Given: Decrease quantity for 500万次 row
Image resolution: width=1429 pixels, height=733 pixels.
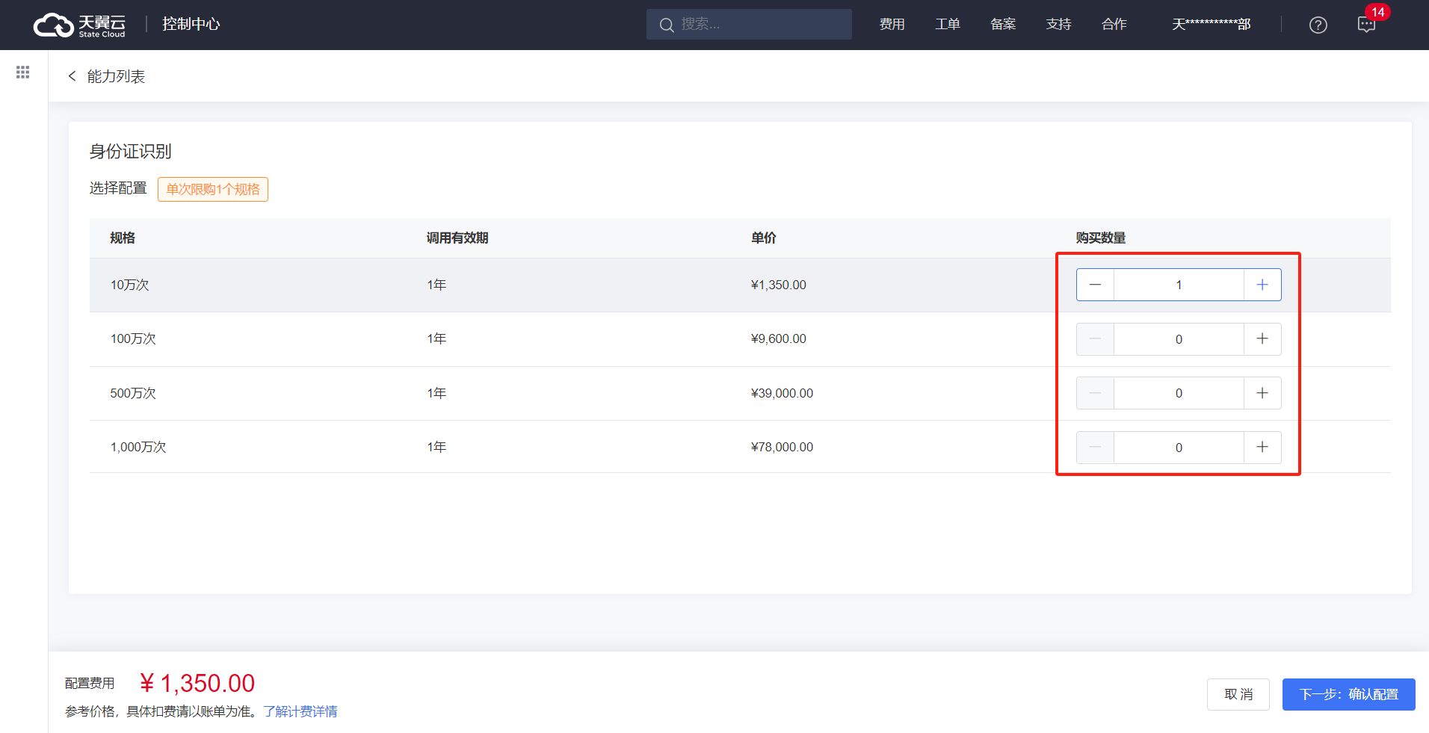Looking at the screenshot, I should click(1095, 393).
